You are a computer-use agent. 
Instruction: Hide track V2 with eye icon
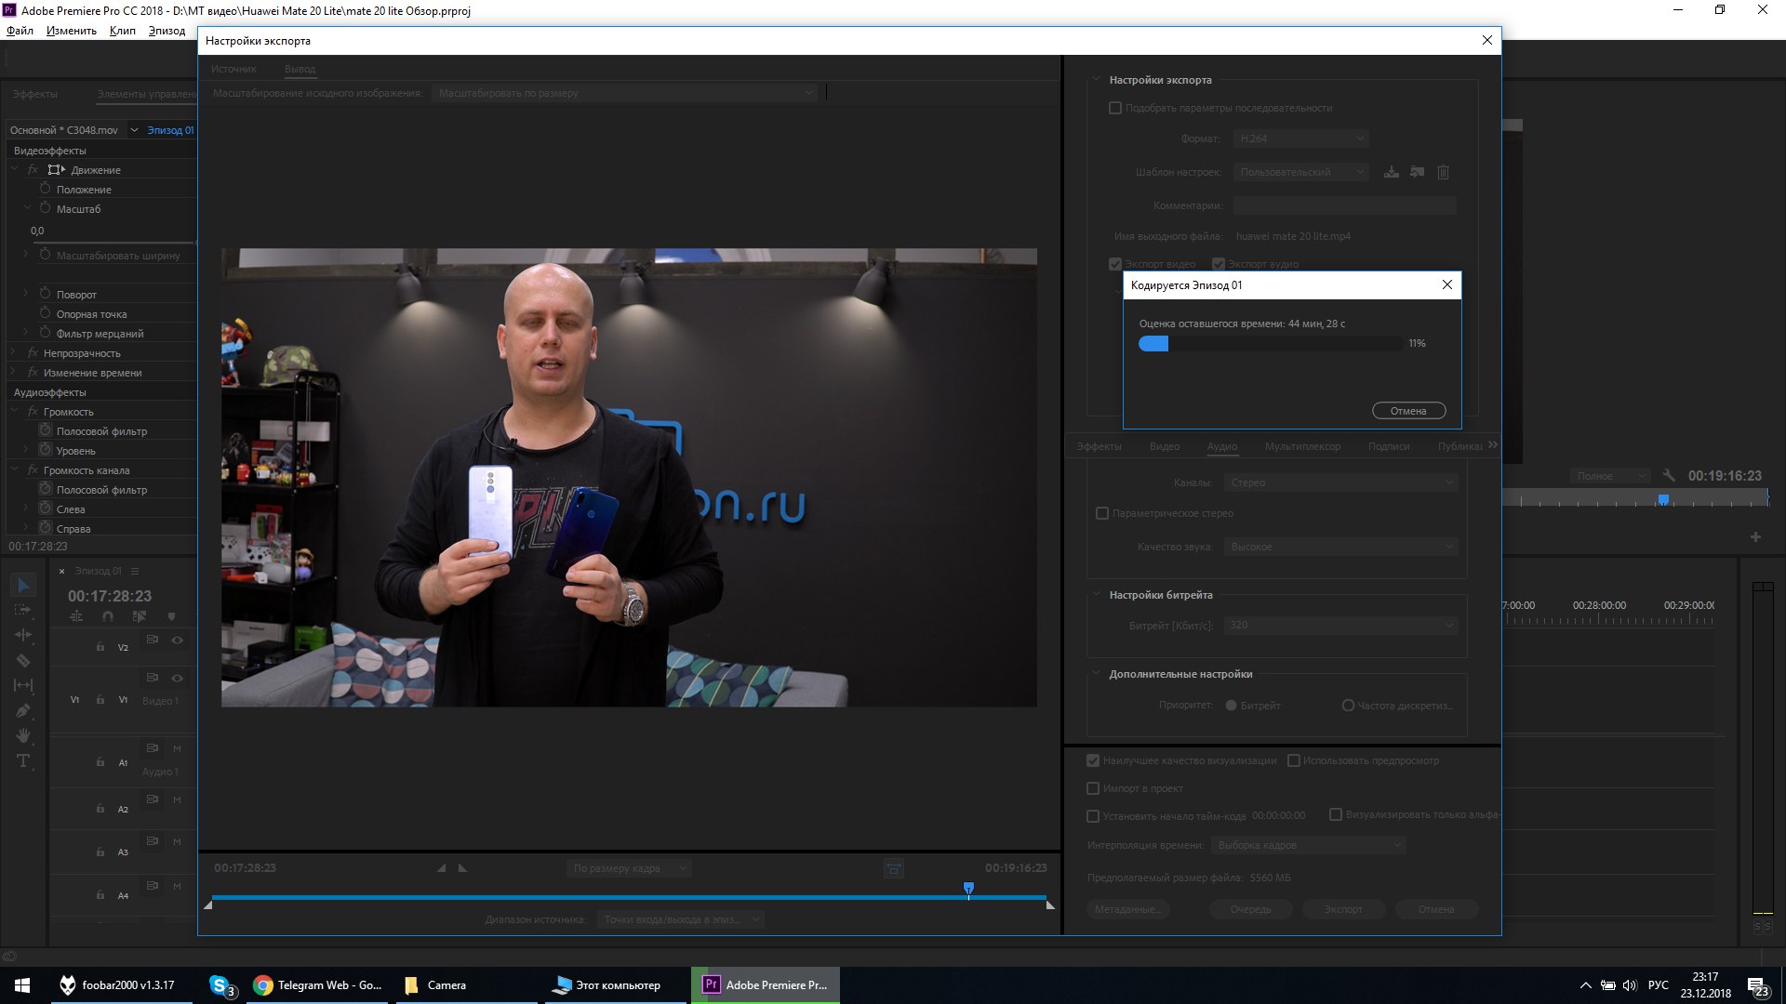(x=177, y=640)
